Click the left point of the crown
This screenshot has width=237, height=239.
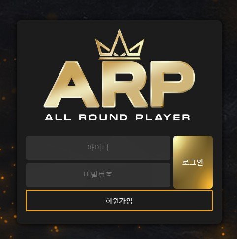click(x=102, y=48)
